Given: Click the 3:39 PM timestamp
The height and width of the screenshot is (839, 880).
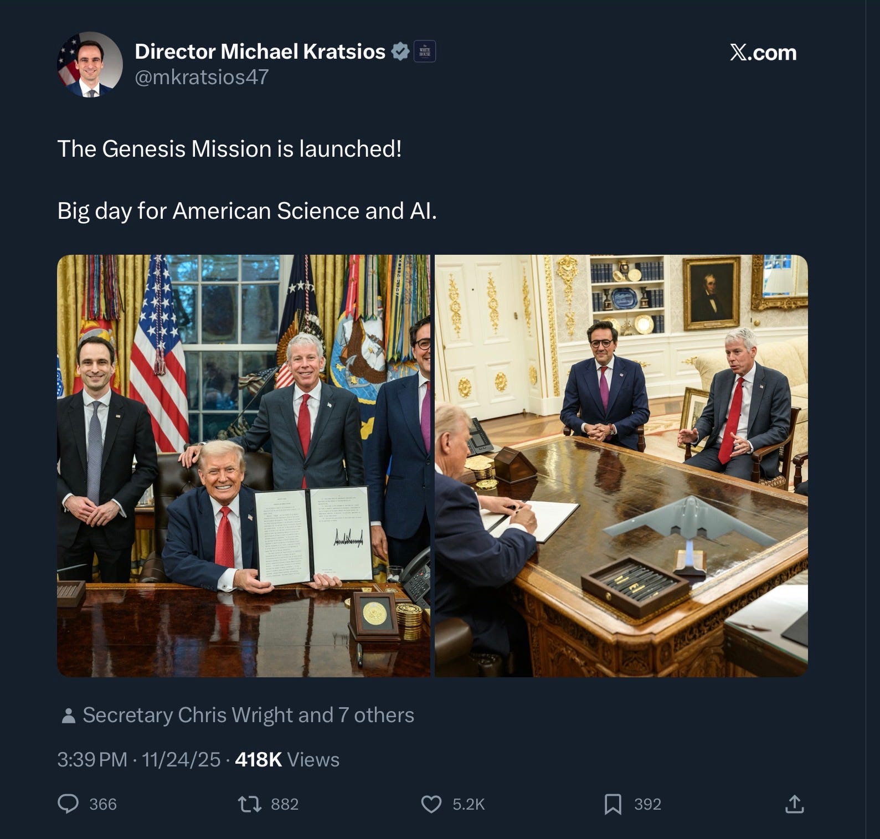Looking at the screenshot, I should (92, 759).
